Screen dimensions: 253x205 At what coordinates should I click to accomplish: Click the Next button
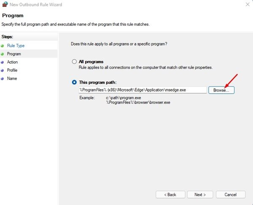[200, 195]
